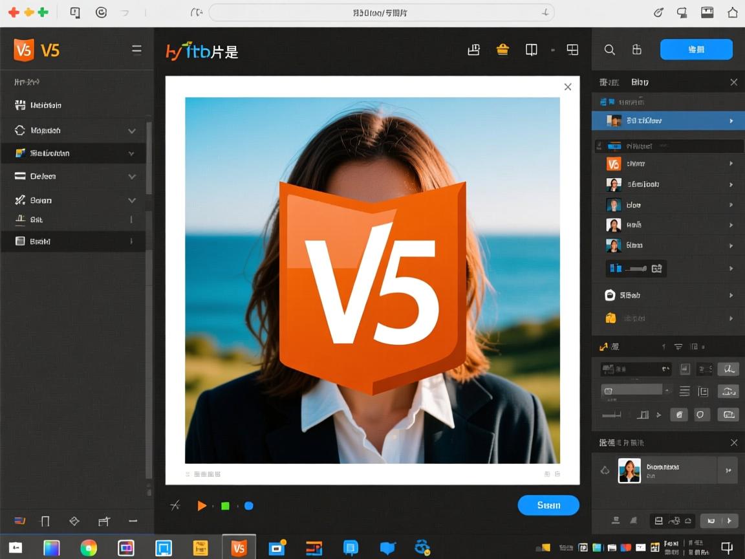Toggle the green square below the canvas
Screen dimensions: 745x559
pos(225,506)
